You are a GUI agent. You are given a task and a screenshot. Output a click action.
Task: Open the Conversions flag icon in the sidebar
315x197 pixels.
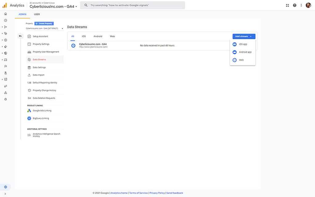6,66
